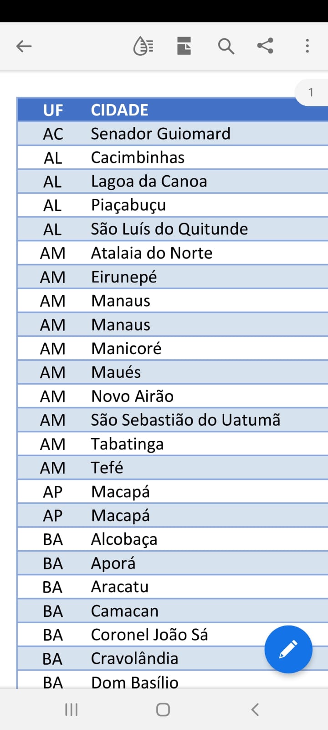Open the three-dot overflow menu

click(x=307, y=46)
